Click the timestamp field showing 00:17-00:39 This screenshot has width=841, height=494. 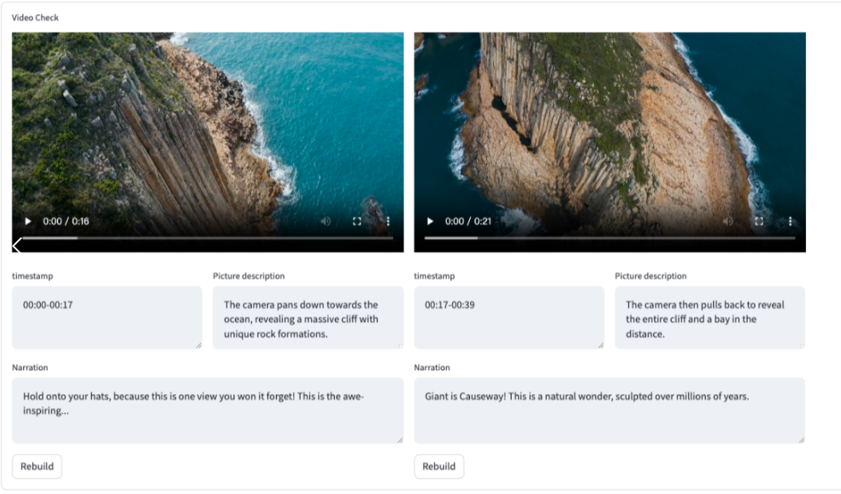pyautogui.click(x=509, y=317)
